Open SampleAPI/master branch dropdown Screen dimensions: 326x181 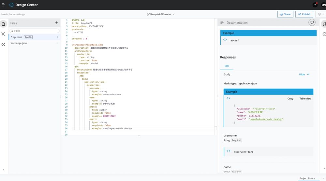[x=161, y=14]
